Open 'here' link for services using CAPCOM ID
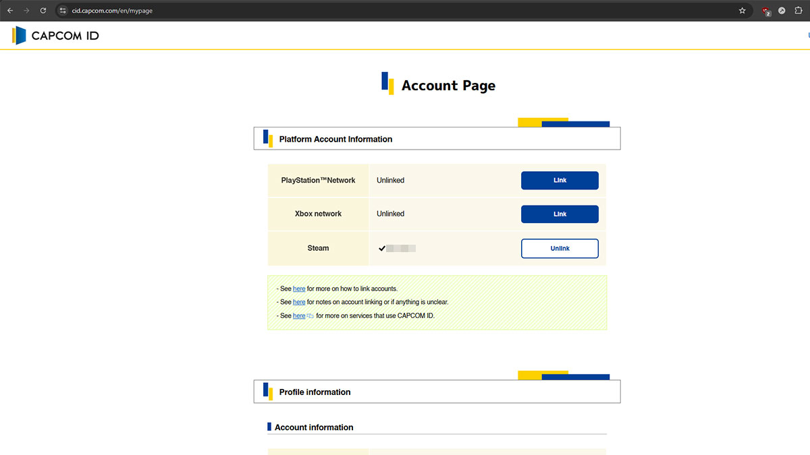 point(299,315)
